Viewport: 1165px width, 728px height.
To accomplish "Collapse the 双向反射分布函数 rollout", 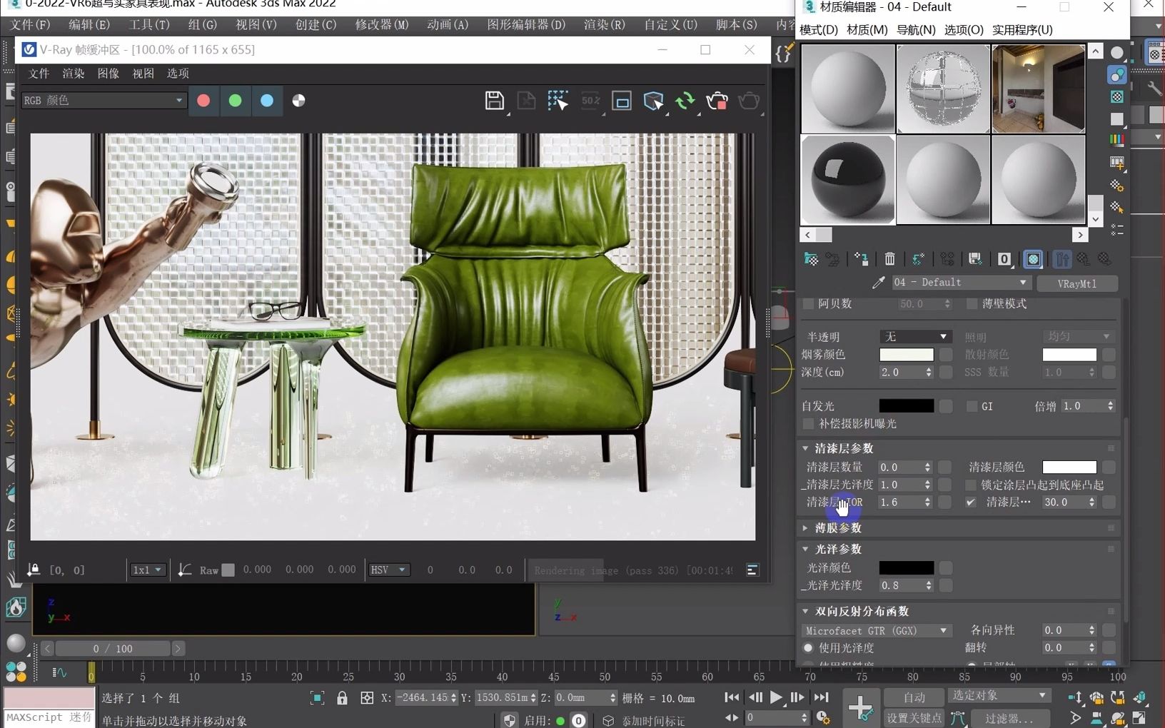I will (855, 612).
